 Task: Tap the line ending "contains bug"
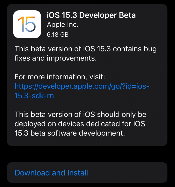tap(85, 49)
